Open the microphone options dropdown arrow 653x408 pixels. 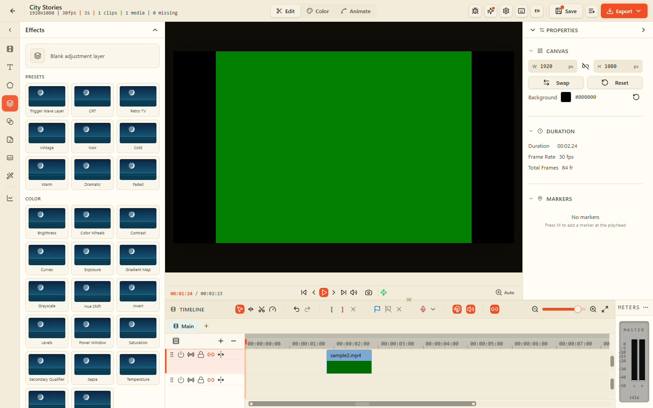pyautogui.click(x=433, y=309)
